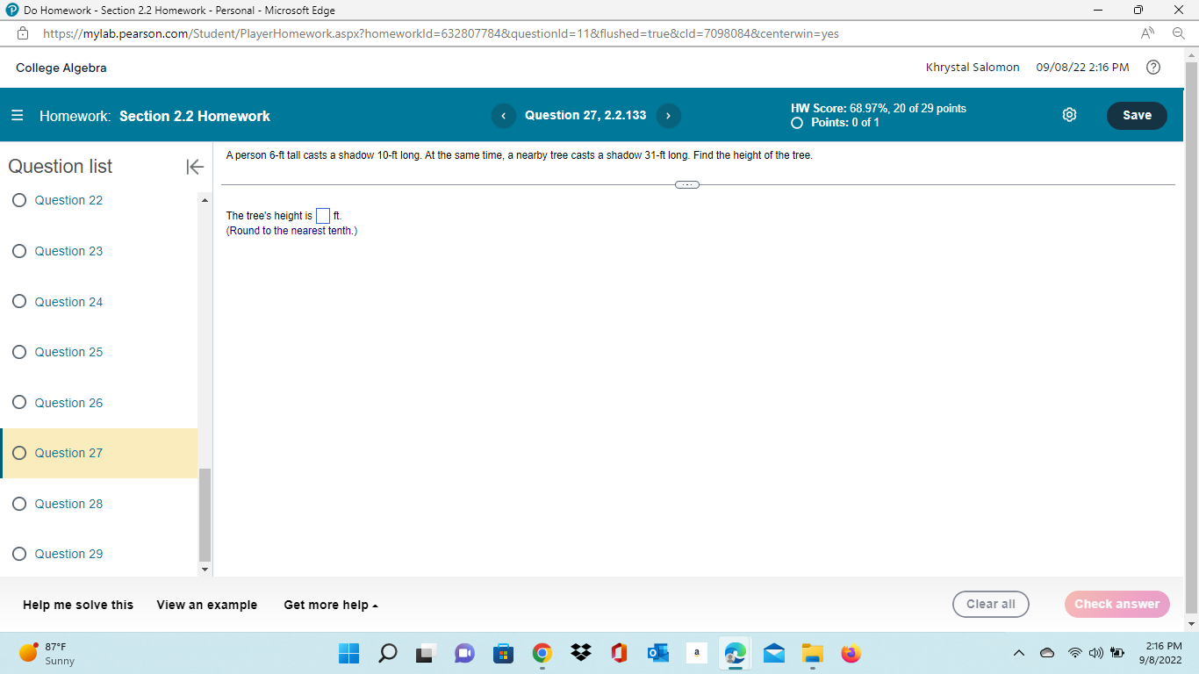The image size is (1199, 674).
Task: Select the Question 24 status circle
Action: (x=19, y=302)
